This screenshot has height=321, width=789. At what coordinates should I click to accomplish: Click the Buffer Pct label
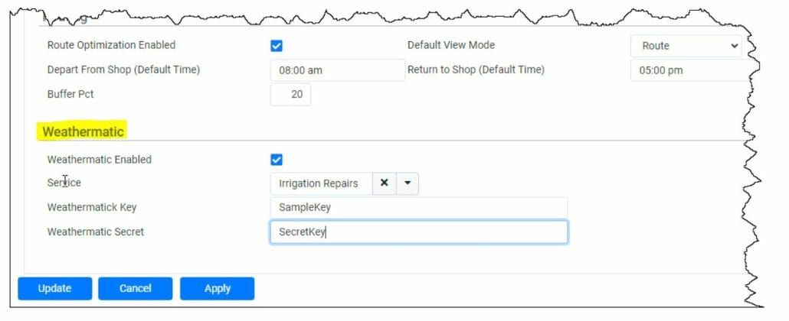click(x=70, y=94)
